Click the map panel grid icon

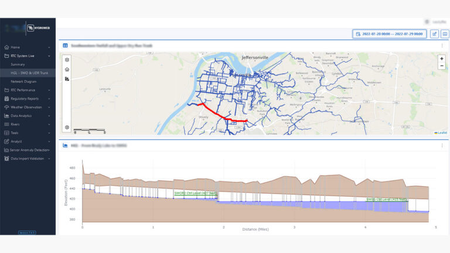66,46
